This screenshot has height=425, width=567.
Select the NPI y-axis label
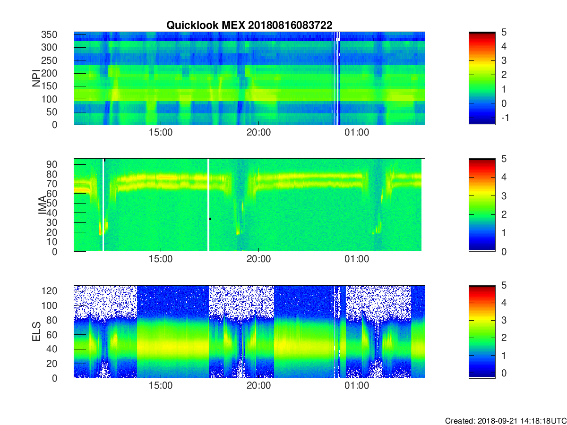36,78
